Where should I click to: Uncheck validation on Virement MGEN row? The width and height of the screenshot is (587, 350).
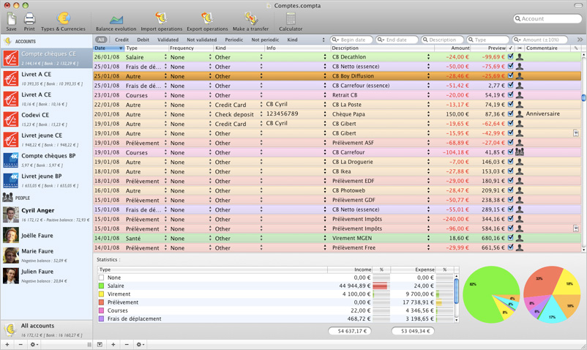[511, 238]
